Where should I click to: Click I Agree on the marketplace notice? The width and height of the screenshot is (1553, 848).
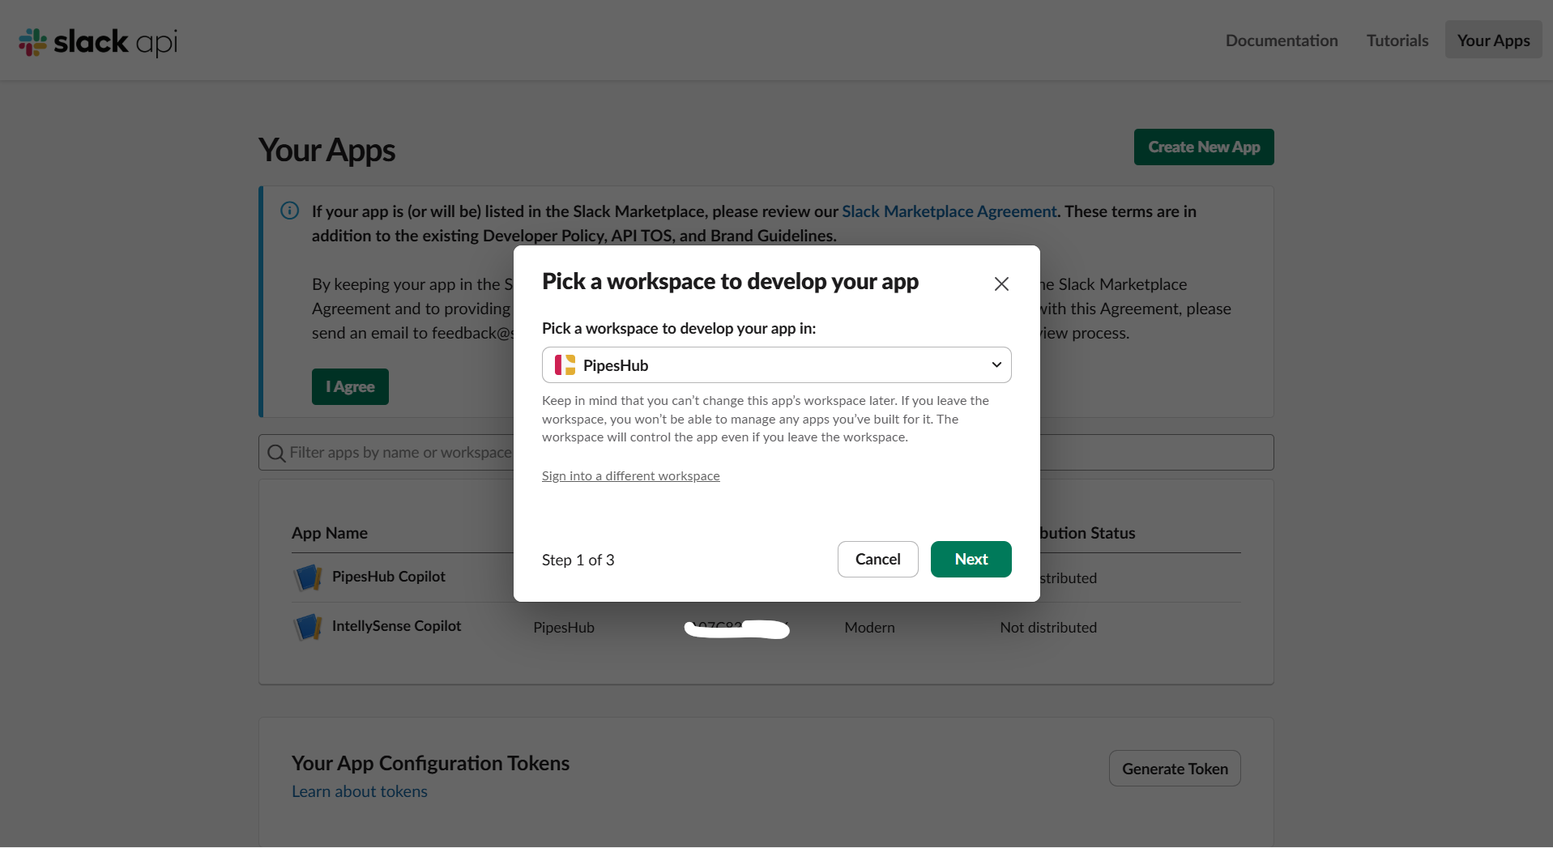coord(349,386)
